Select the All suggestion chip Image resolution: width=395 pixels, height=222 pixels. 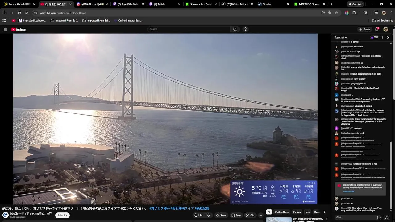click(269, 212)
